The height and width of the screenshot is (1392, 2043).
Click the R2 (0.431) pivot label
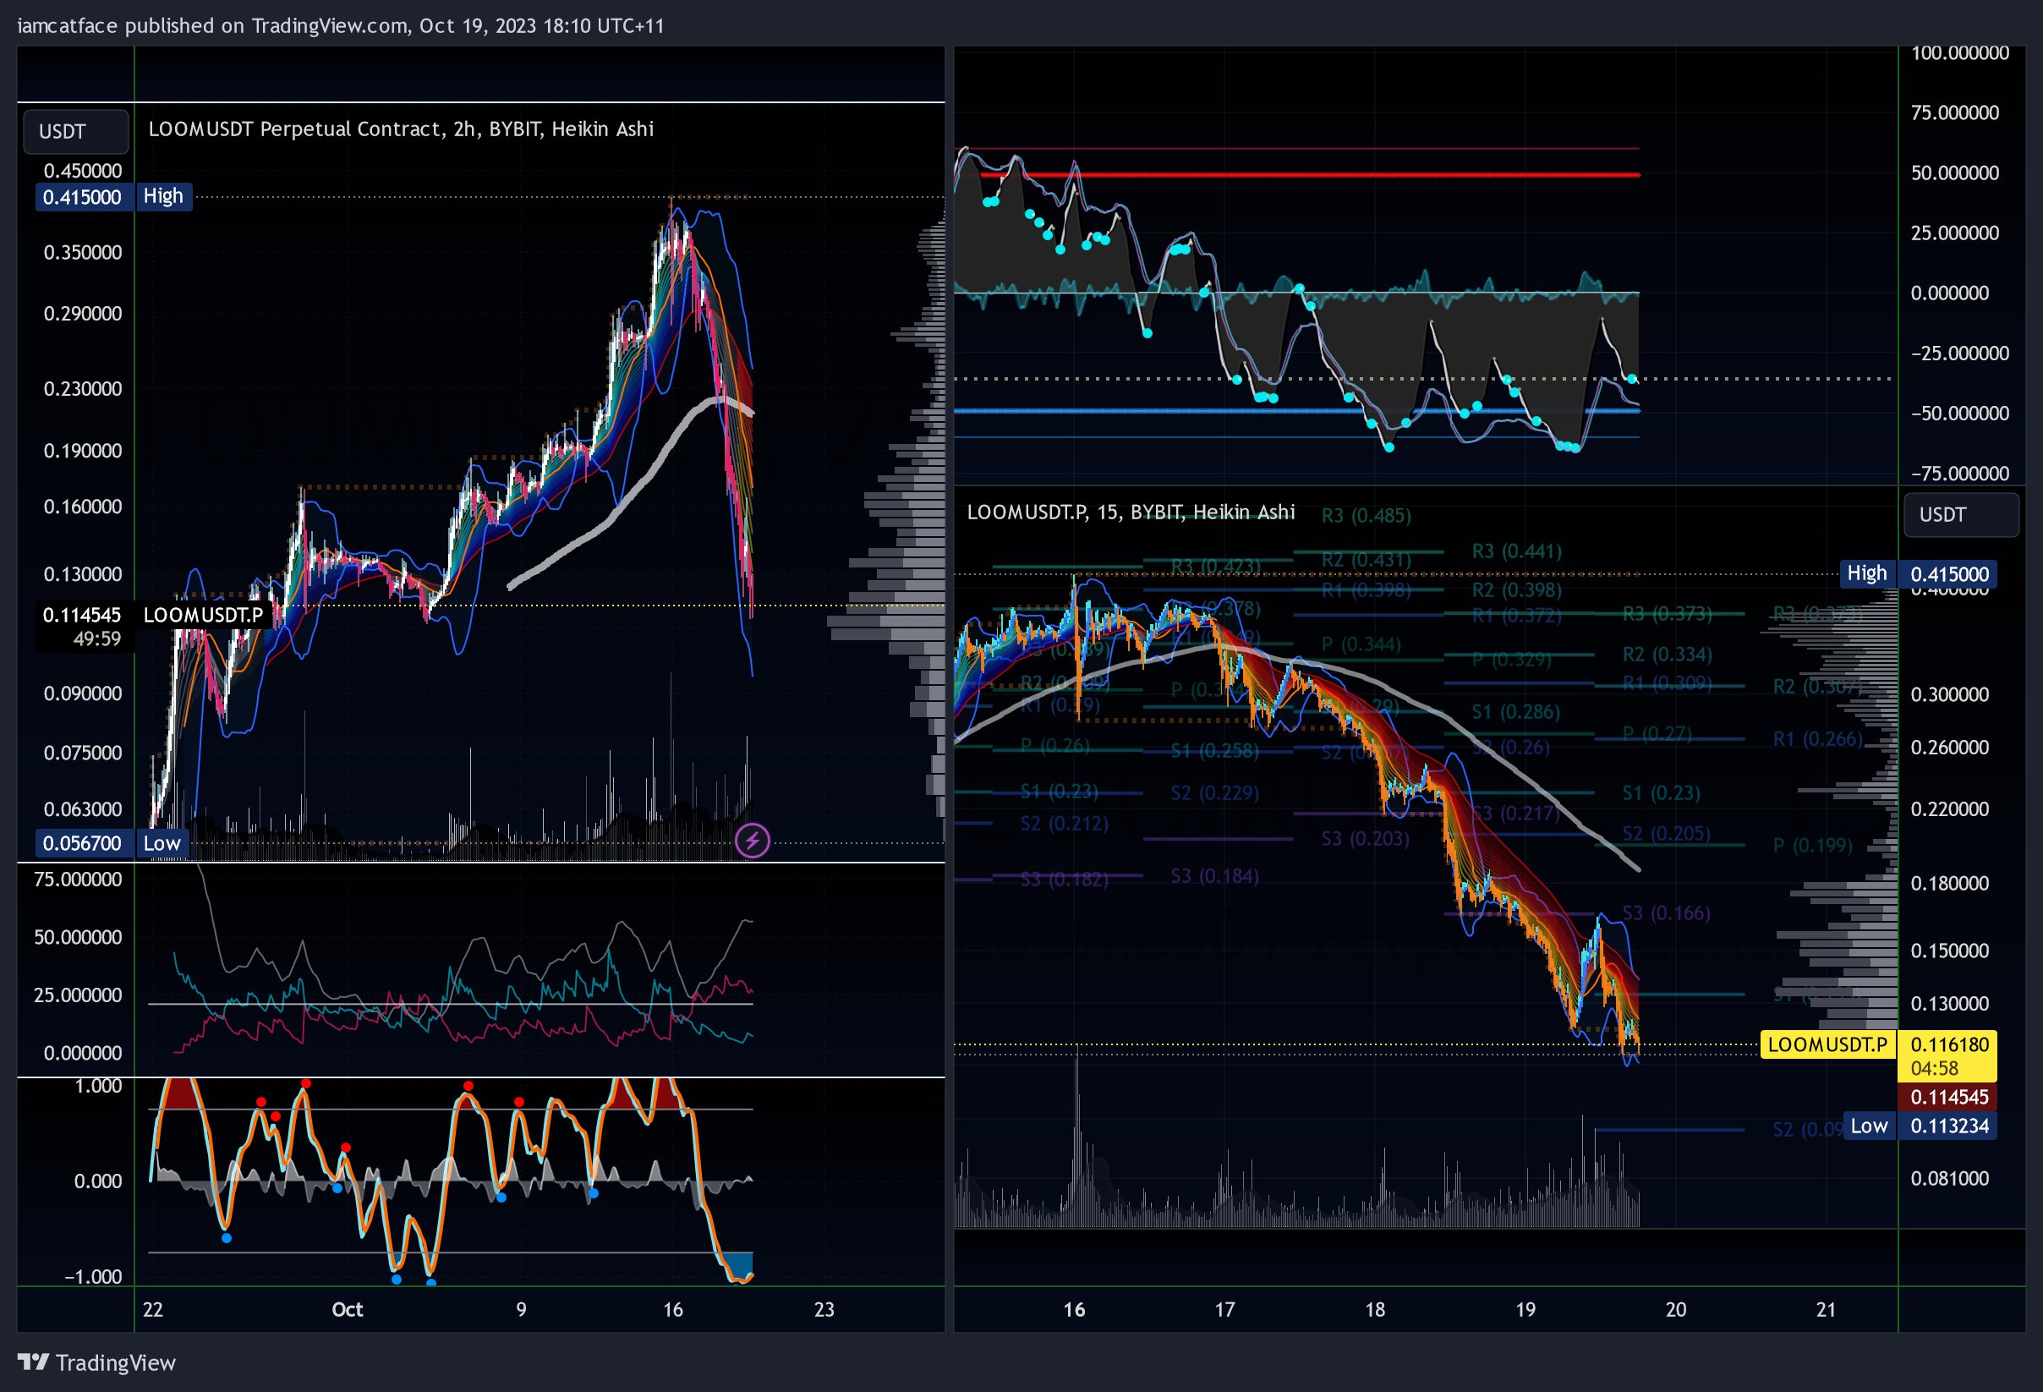(1365, 559)
